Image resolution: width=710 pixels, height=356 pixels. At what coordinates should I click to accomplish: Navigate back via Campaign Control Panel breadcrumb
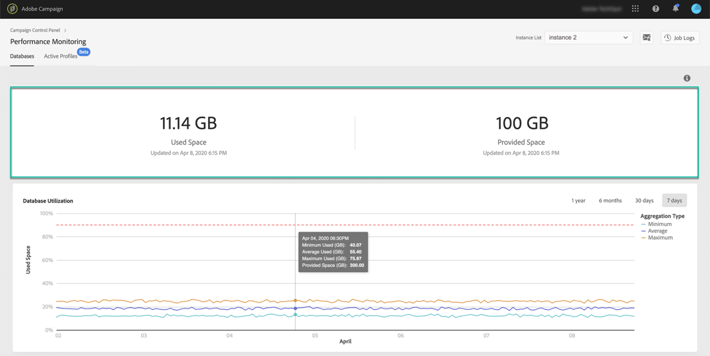pyautogui.click(x=35, y=30)
